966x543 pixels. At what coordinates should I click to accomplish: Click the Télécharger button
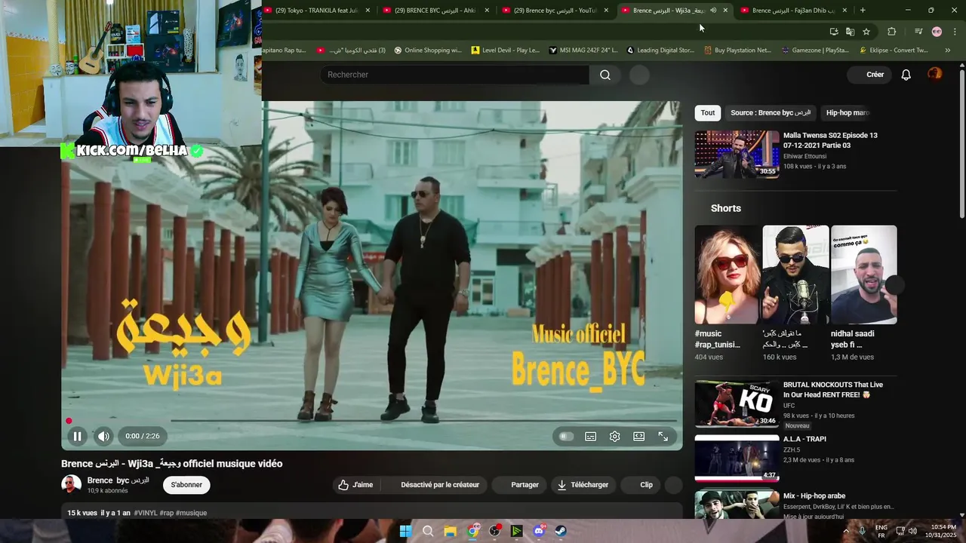[x=583, y=485]
